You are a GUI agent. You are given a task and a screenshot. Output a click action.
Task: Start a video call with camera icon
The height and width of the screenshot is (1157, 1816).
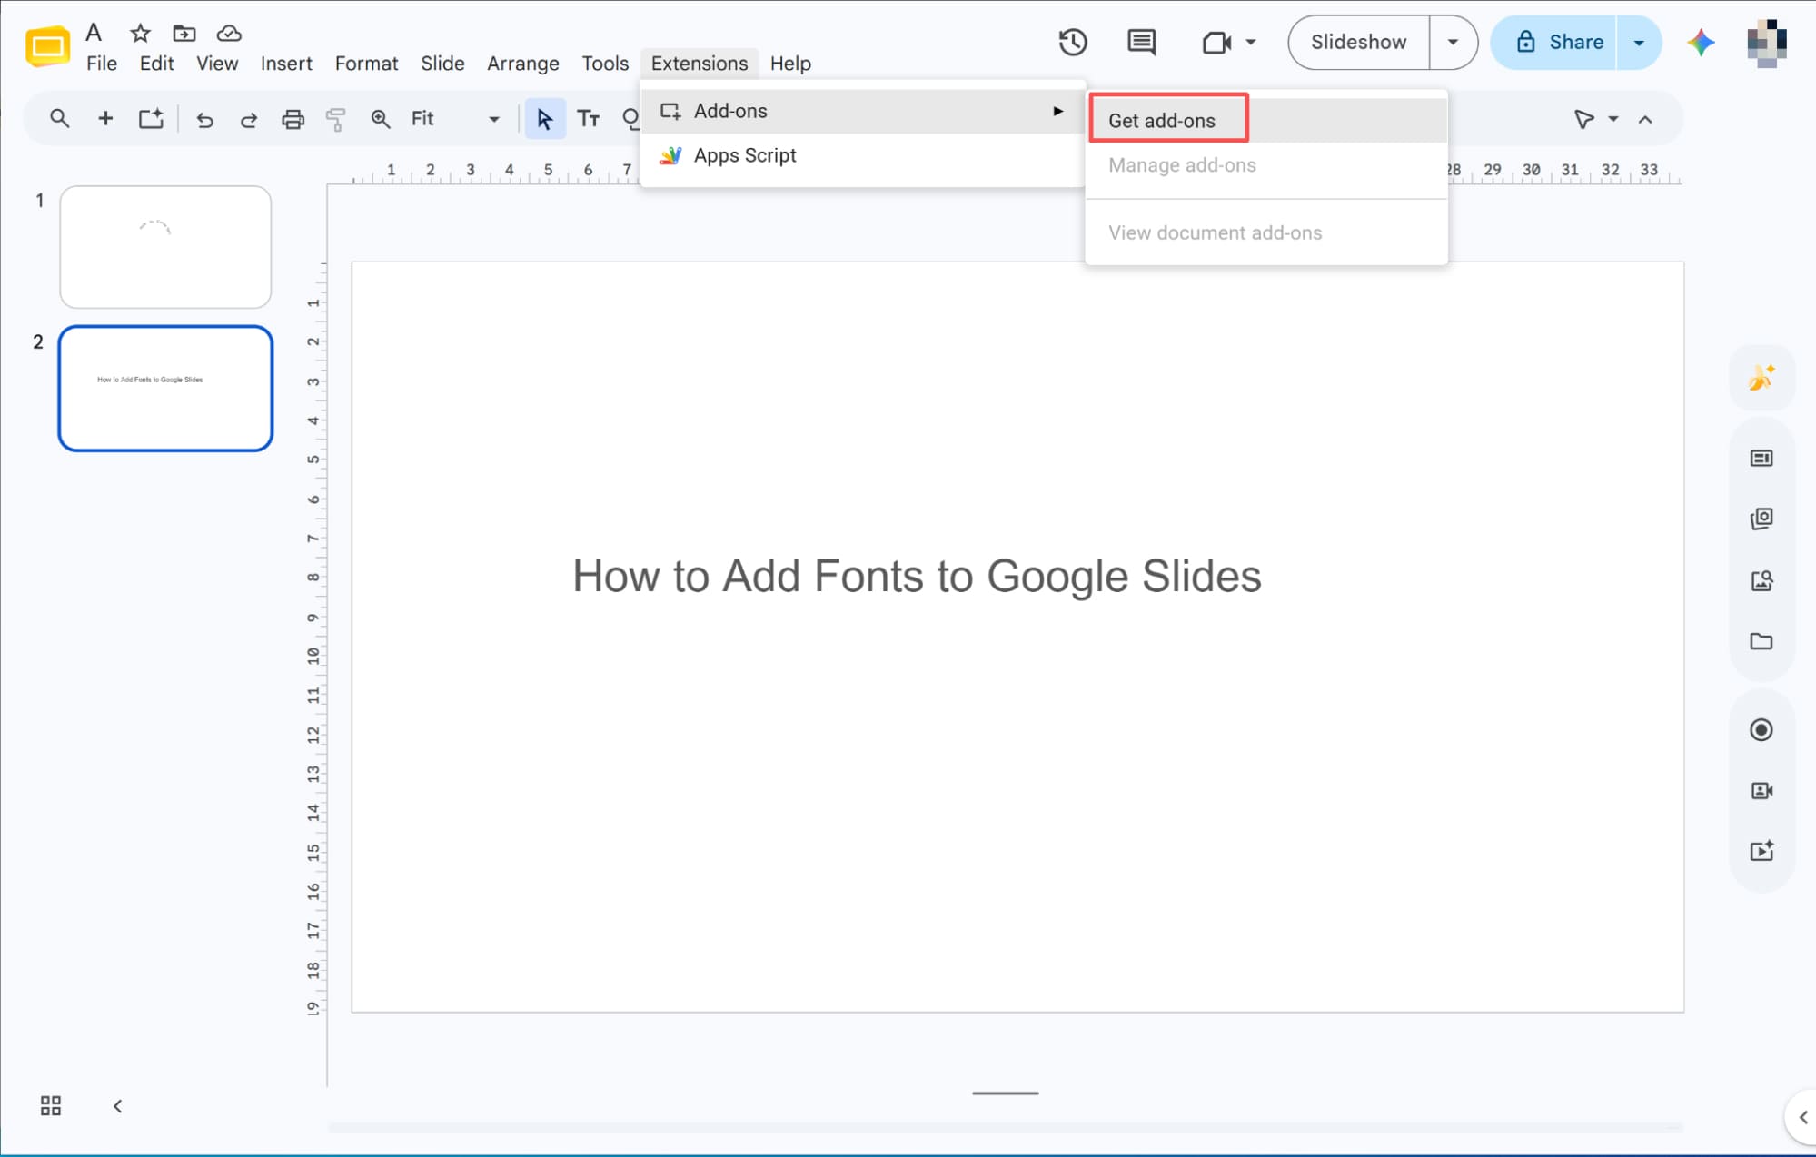[x=1216, y=42]
